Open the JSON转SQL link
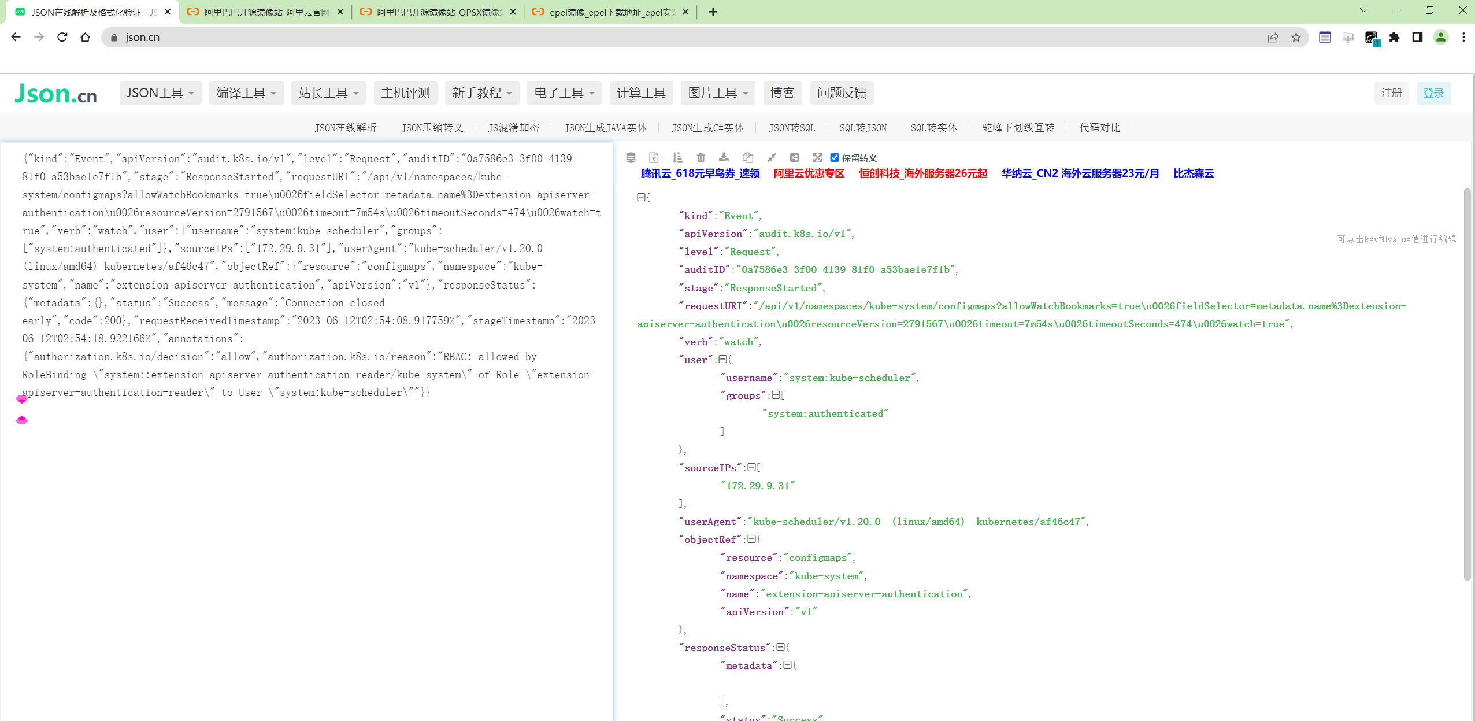The image size is (1475, 721). [792, 127]
